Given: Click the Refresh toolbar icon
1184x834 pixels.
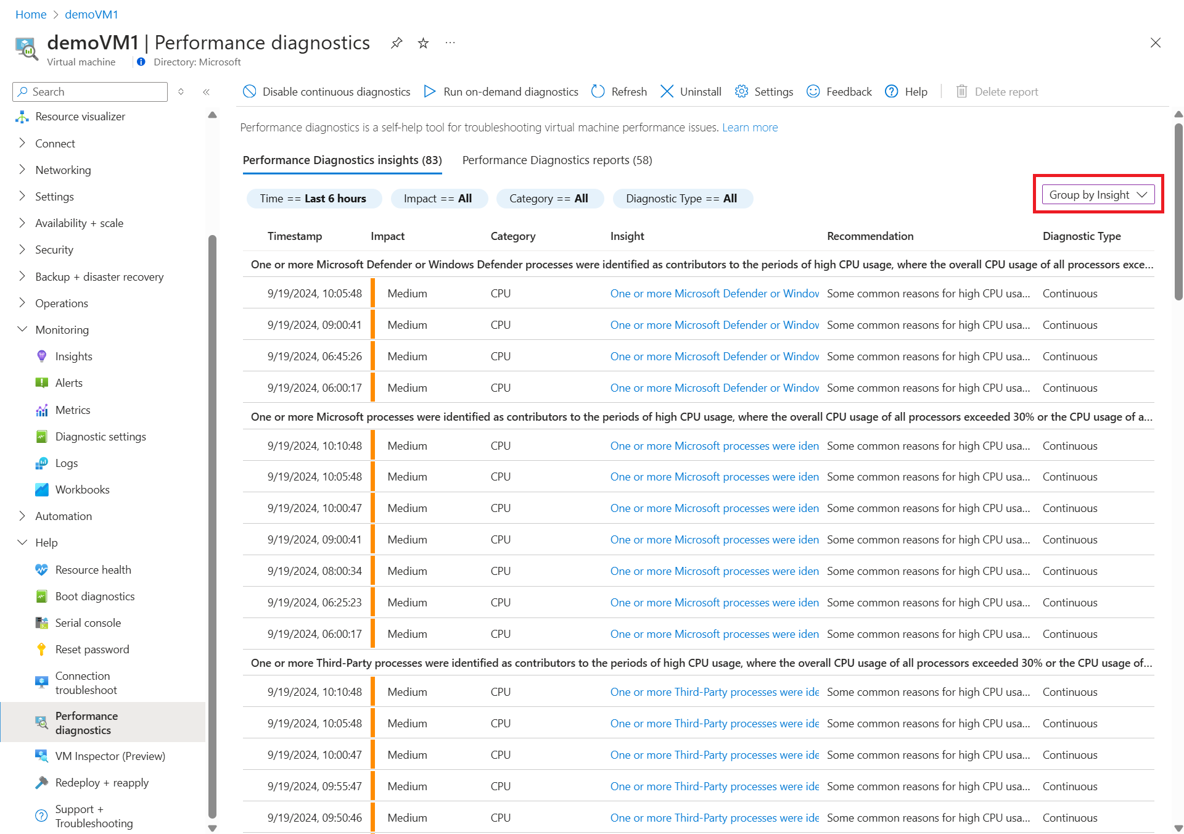Looking at the screenshot, I should (598, 91).
